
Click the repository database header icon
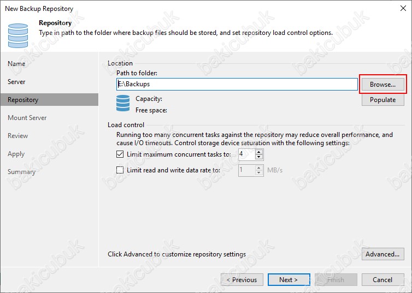(x=18, y=35)
